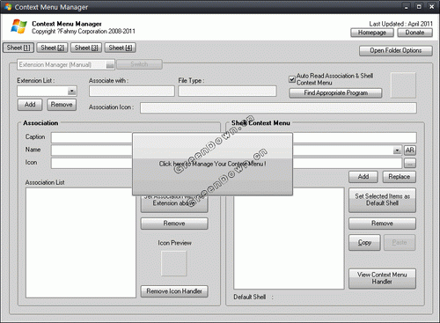Minimize the Context Menu Manager window
The image size is (440, 323).
tap(406, 7)
